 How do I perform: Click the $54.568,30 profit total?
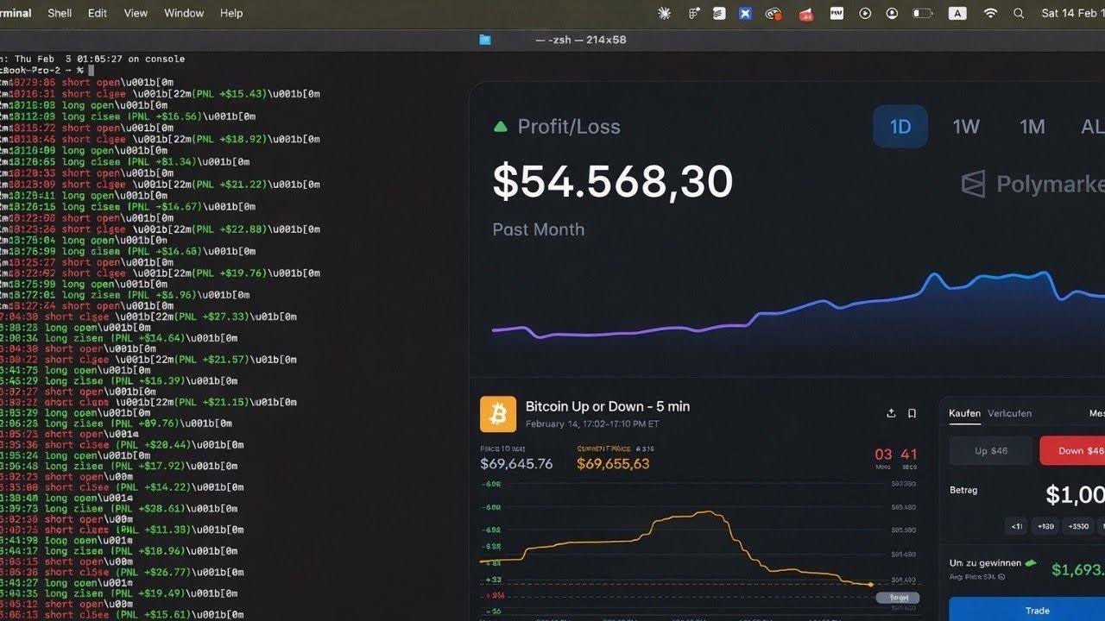[613, 182]
